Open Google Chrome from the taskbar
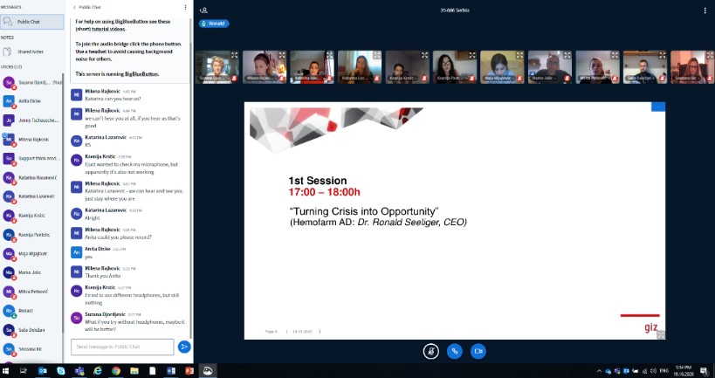Screen dimensions: 715x378 [116, 371]
